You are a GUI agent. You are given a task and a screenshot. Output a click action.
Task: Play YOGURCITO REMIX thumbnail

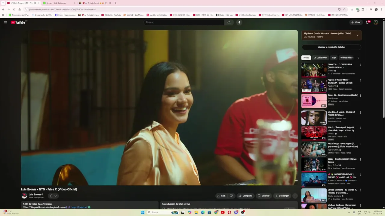click(314, 180)
